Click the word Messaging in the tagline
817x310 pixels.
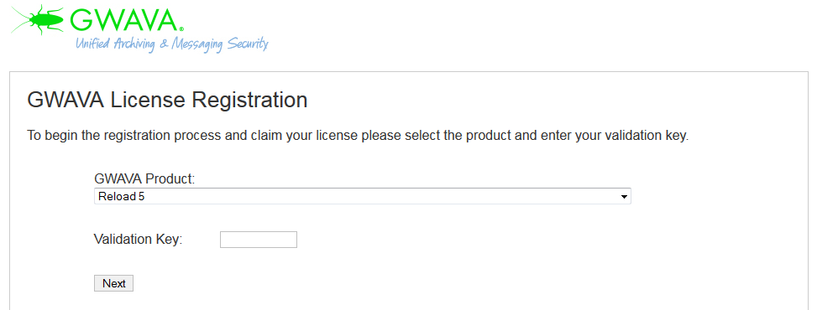tap(197, 44)
